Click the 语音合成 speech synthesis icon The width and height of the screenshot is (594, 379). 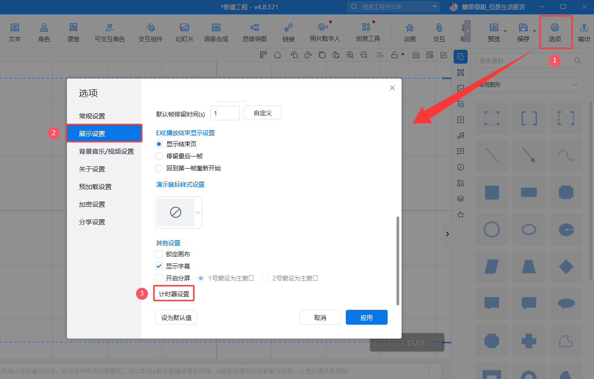click(216, 32)
